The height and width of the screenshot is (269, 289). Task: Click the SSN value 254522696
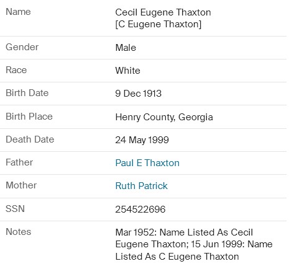(x=140, y=209)
